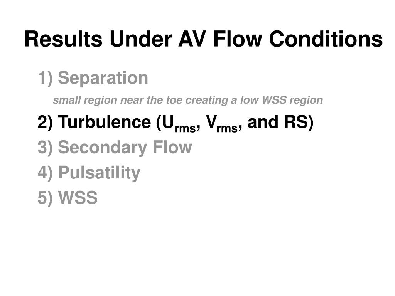Click the number 5) marker before WSS
The width and height of the screenshot is (395, 296).
[45, 198]
